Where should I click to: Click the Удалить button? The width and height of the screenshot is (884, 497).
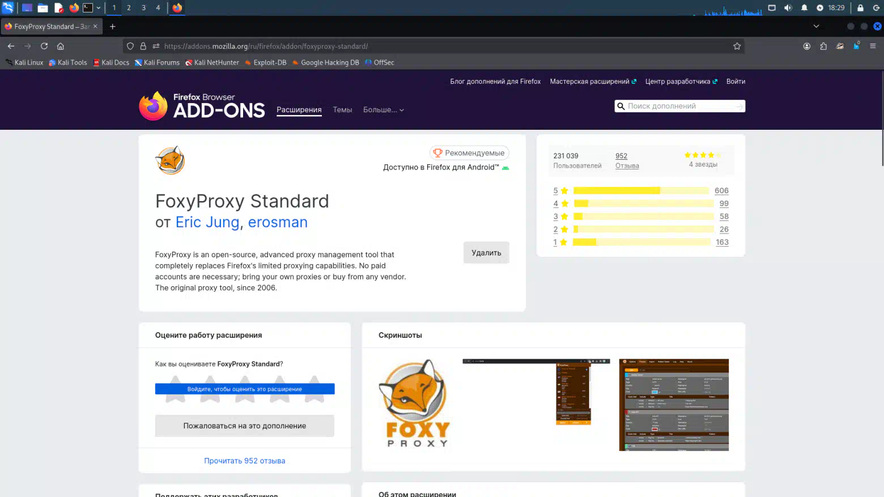(x=486, y=253)
